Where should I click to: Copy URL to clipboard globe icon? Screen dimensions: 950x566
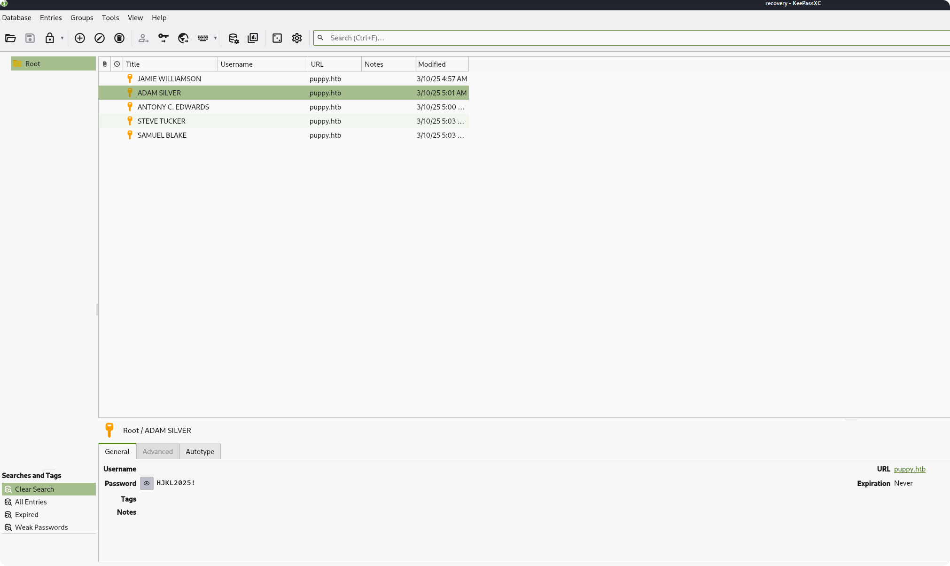[183, 38]
